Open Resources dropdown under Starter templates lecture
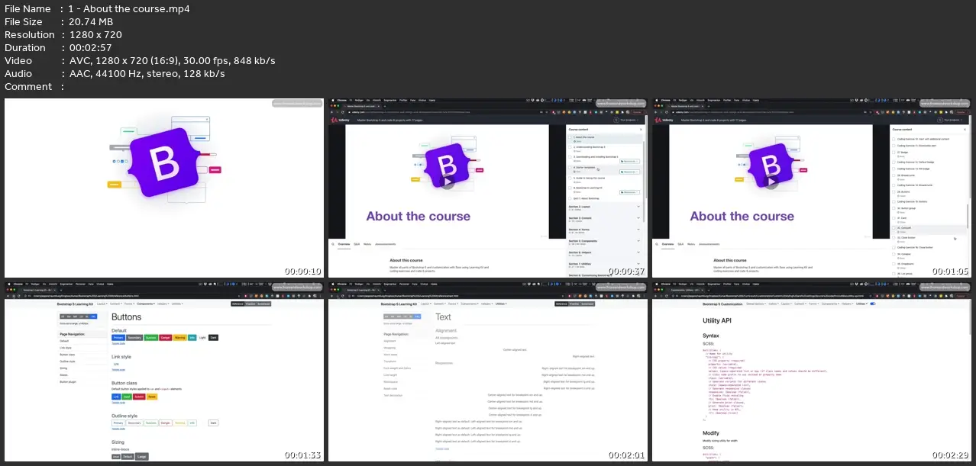The width and height of the screenshot is (976, 466). (629, 172)
